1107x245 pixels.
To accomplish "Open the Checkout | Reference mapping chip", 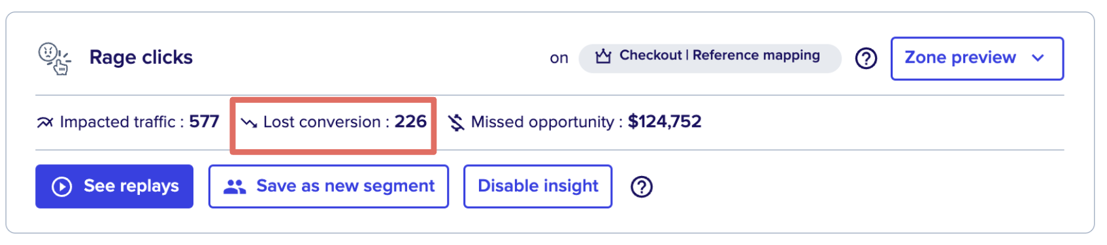I will pos(710,58).
